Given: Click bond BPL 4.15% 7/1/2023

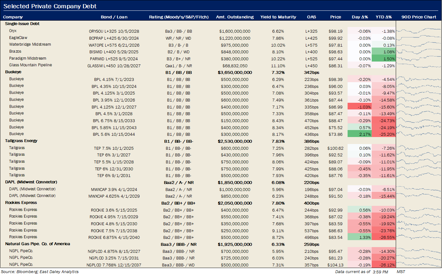Looking at the screenshot, I should (114, 79).
